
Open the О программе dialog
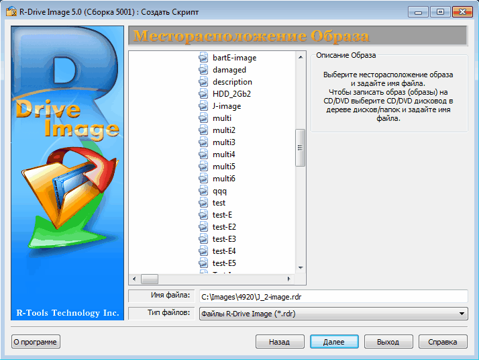click(x=36, y=342)
